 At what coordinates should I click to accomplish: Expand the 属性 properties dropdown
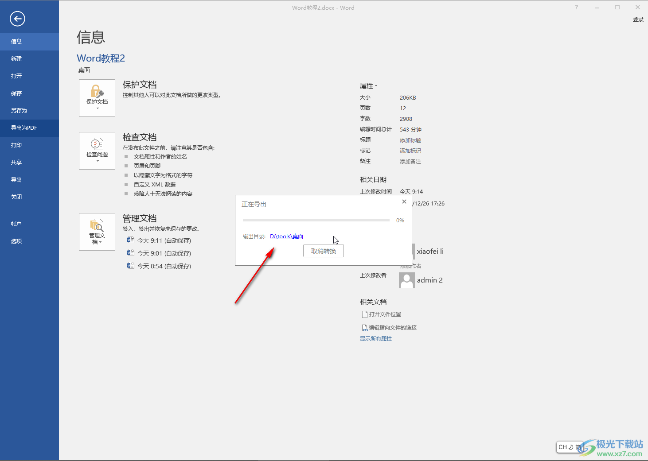[368, 86]
